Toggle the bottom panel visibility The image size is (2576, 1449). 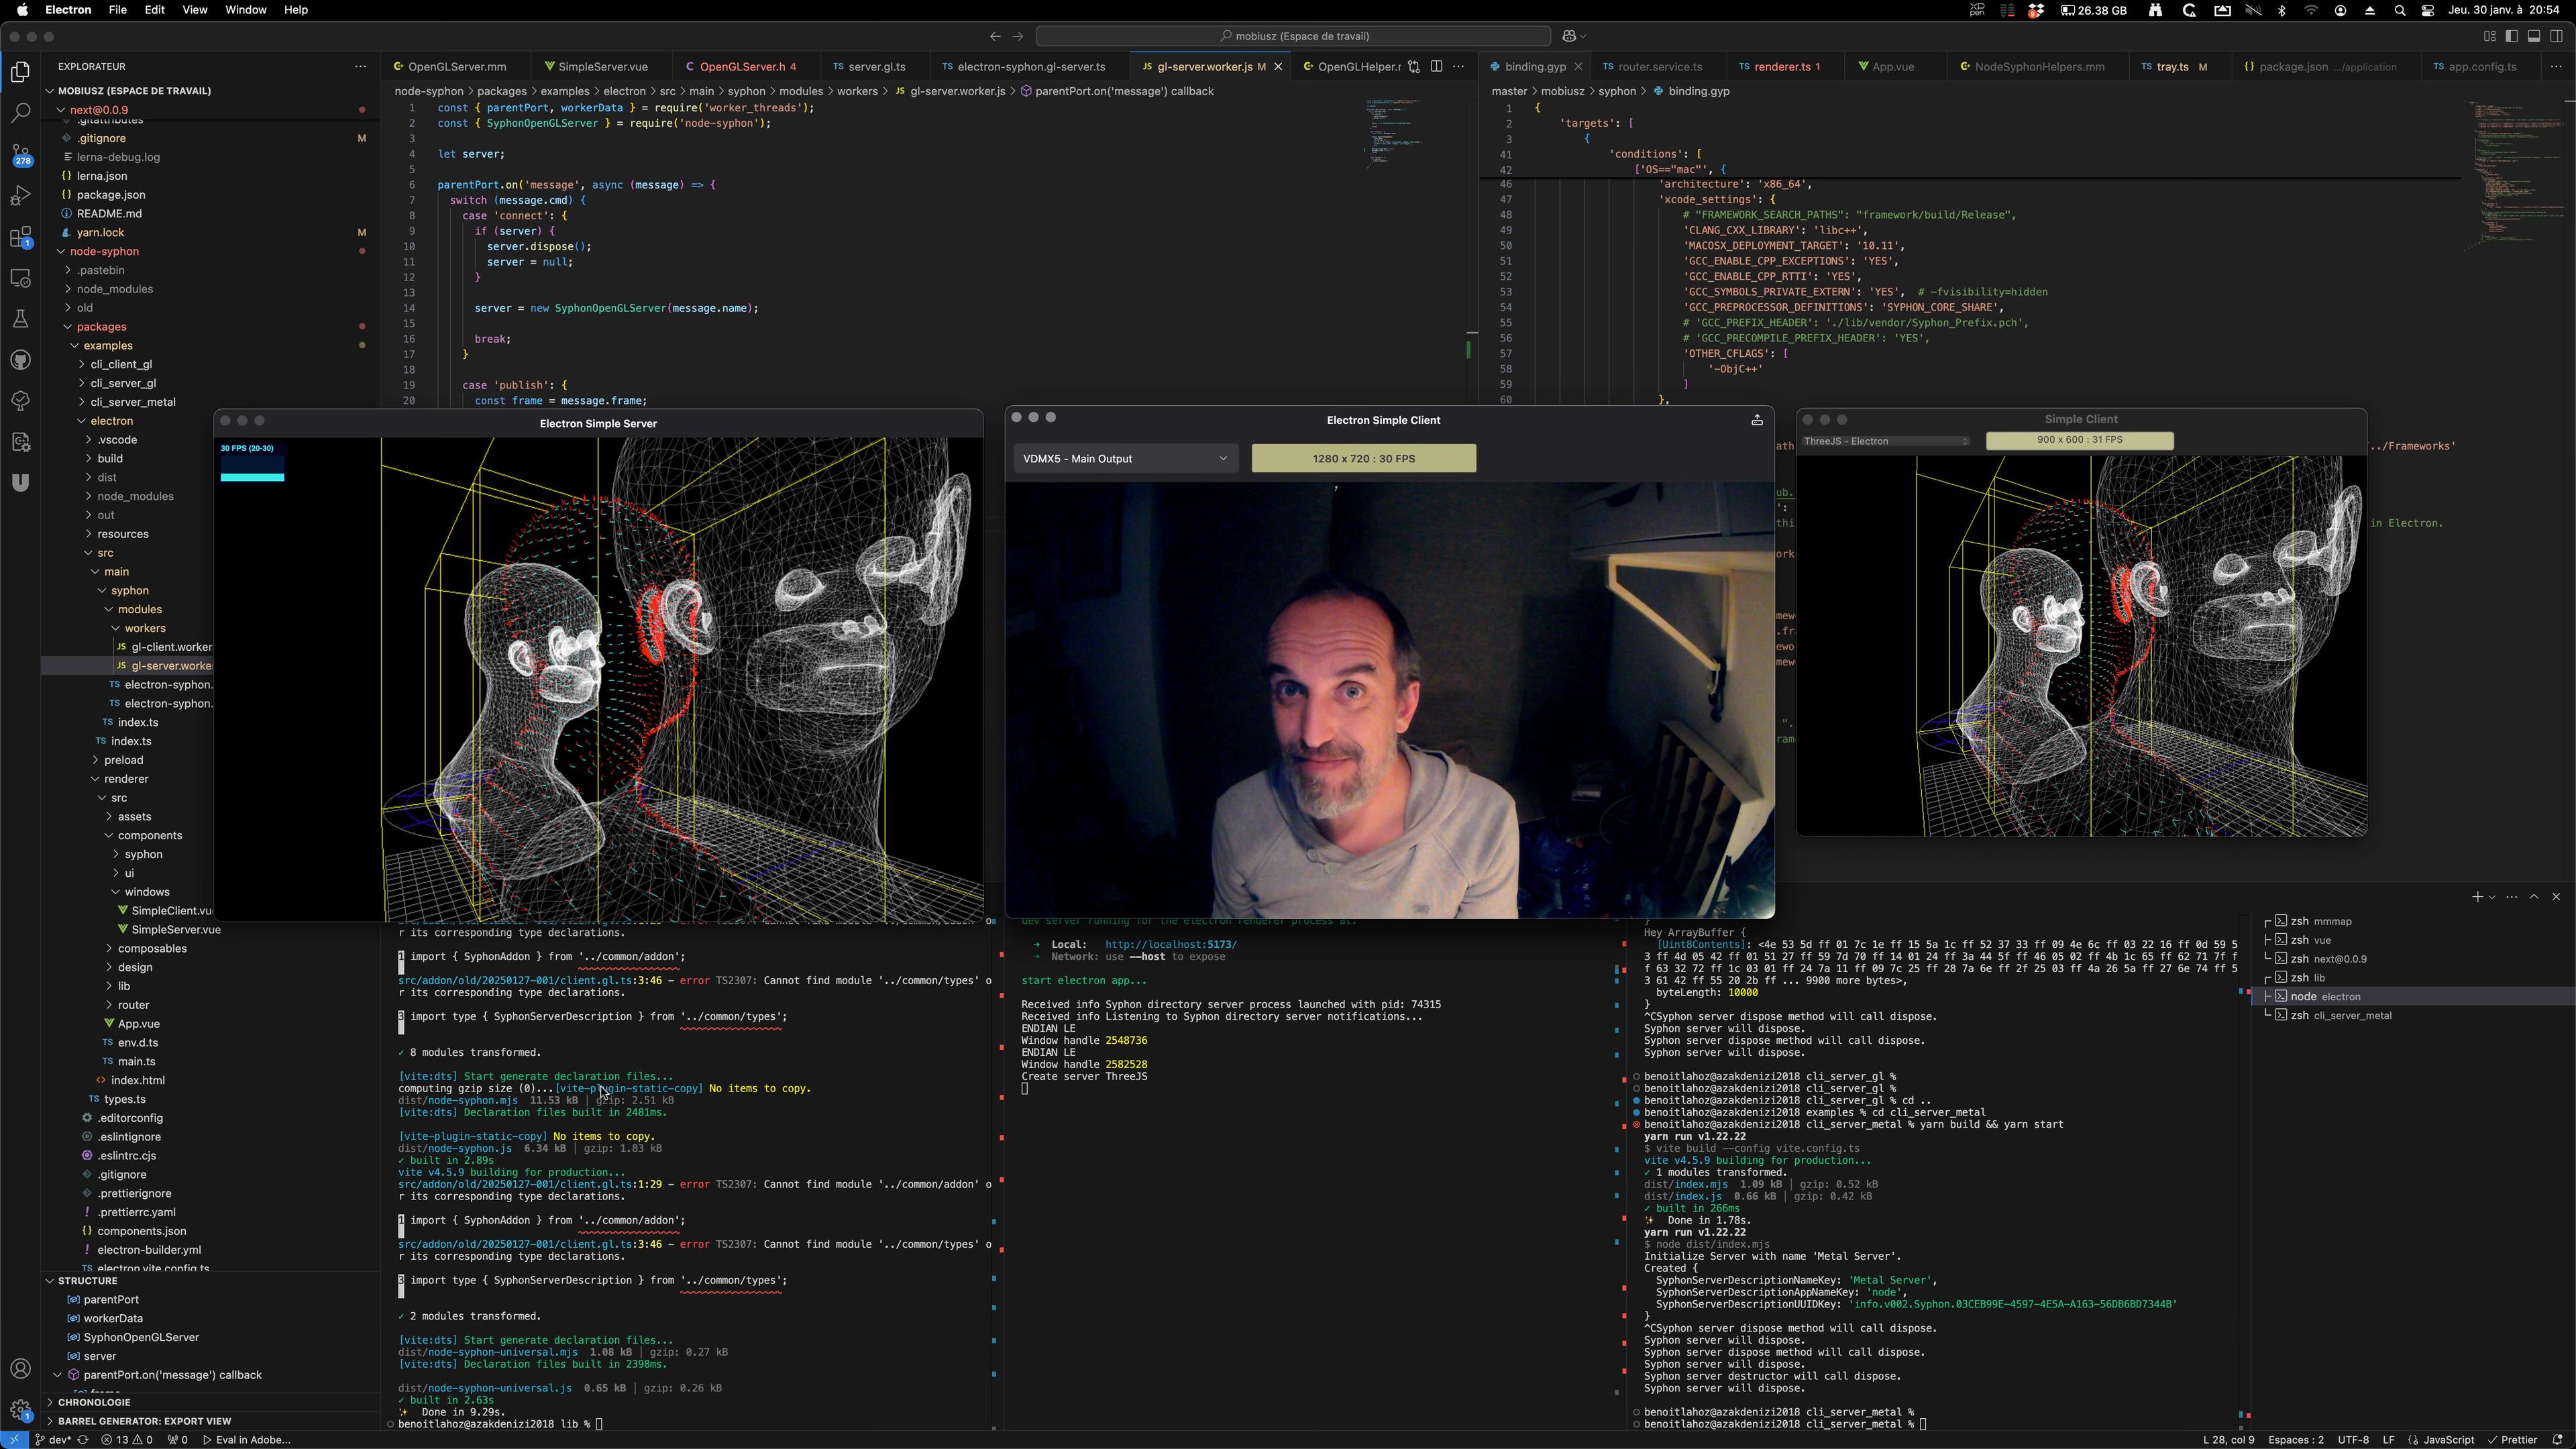[x=2534, y=36]
